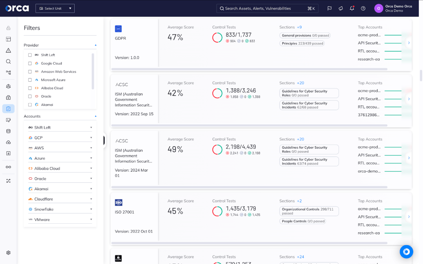Open the chat assistant bubble
Viewport: 423px width, 264px height.
coord(406,251)
